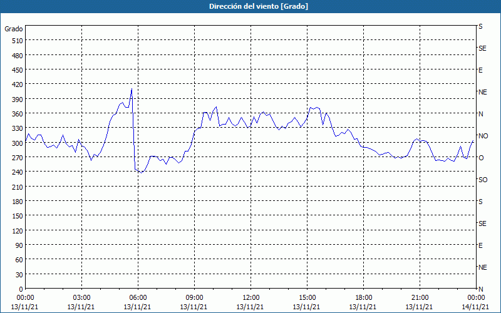This screenshot has width=501, height=313.
Task: Click the 510 value on the degree axis
Action: 18,41
